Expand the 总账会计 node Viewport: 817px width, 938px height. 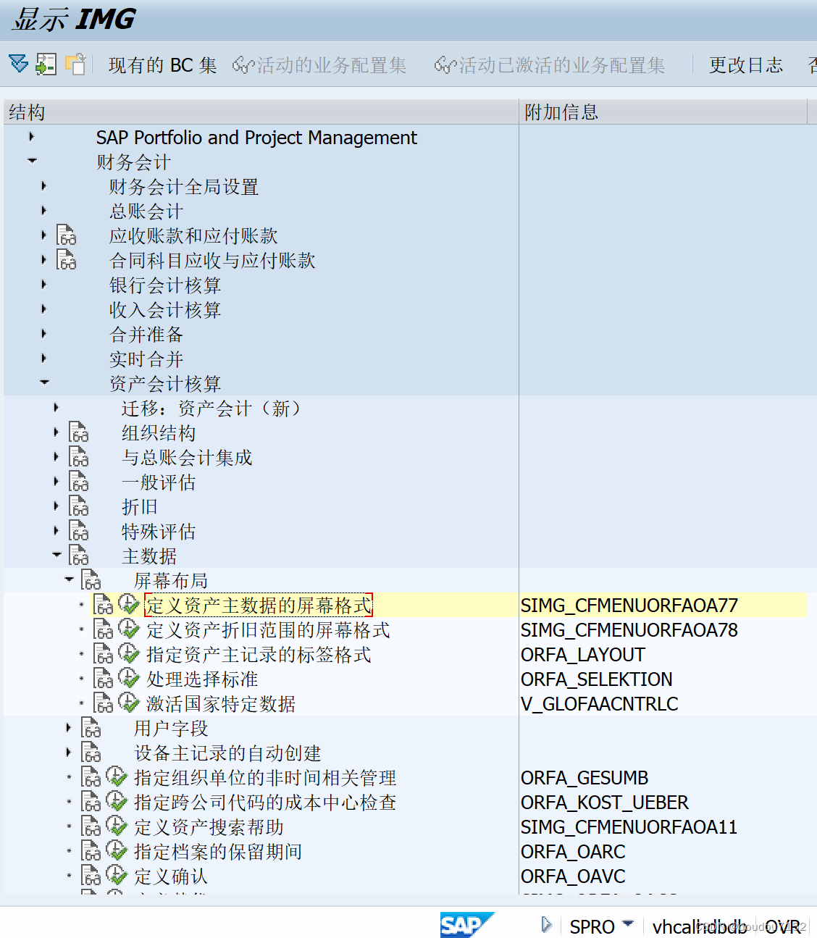pos(43,210)
